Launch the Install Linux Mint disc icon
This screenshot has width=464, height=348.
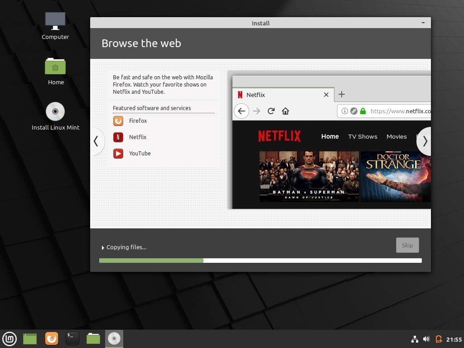(x=55, y=116)
